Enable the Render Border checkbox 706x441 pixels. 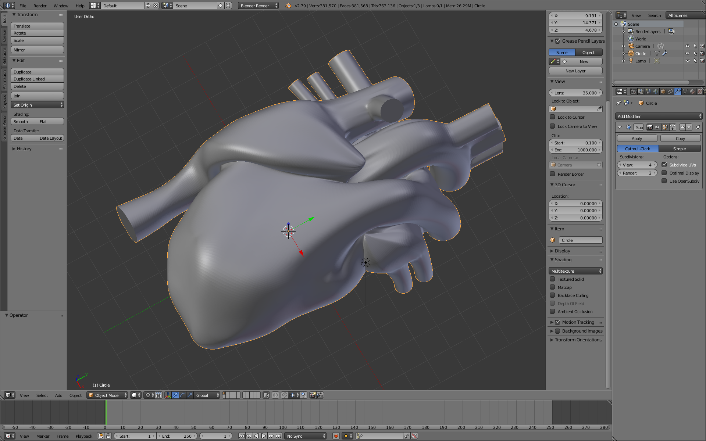click(x=552, y=174)
